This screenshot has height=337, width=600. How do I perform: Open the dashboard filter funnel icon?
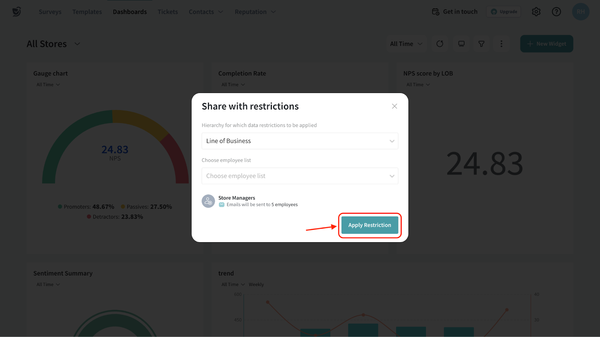pos(481,44)
